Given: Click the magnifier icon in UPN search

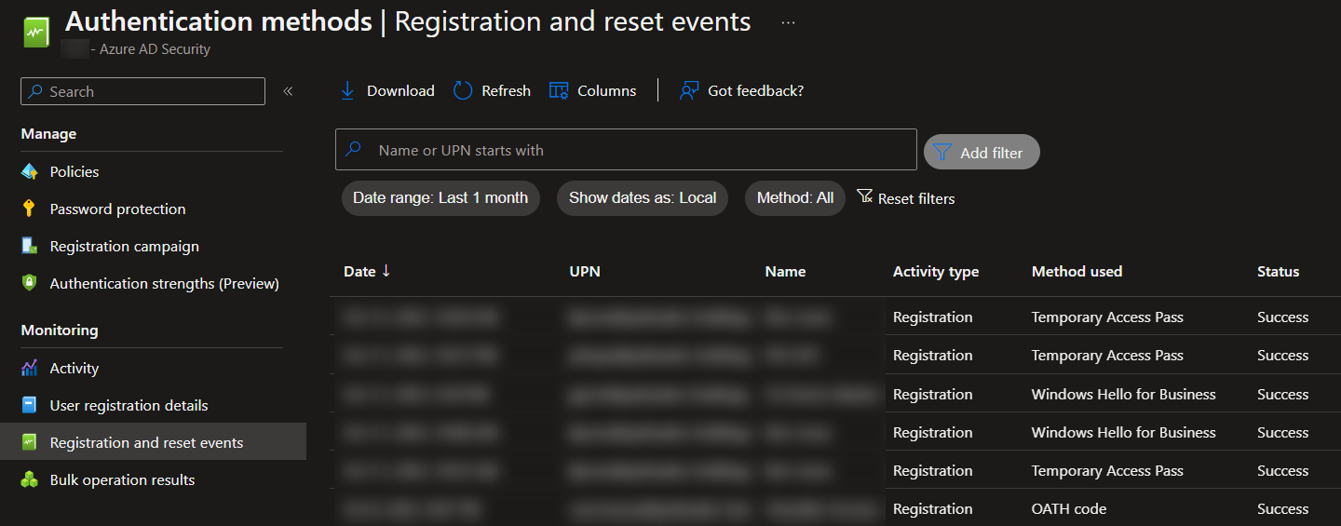Looking at the screenshot, I should tap(353, 149).
